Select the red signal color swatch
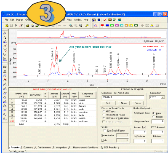The height and width of the screenshot is (153, 168). coord(102,25)
